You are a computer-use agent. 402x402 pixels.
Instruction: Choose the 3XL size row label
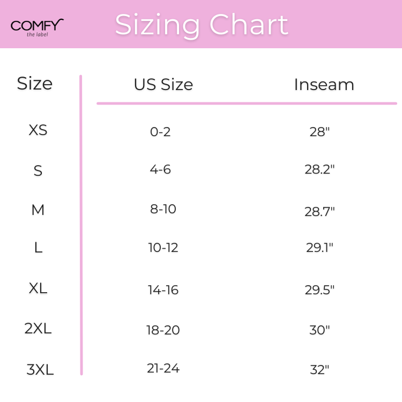(40, 370)
